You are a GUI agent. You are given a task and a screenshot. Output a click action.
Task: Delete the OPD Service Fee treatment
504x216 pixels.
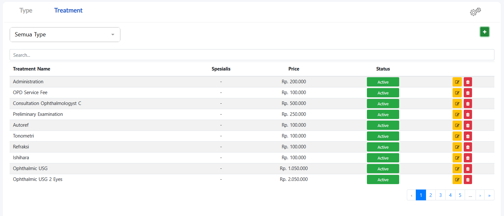pos(468,93)
